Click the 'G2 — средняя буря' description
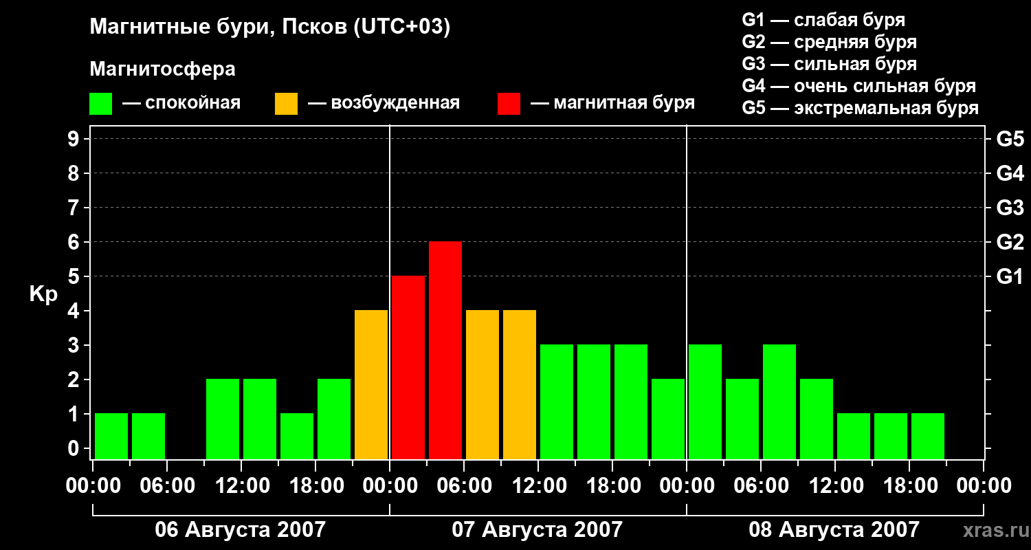 coord(830,42)
